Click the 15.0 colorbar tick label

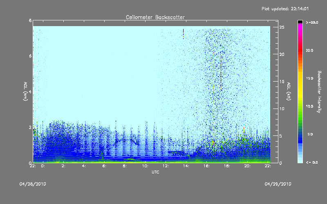point(309,78)
